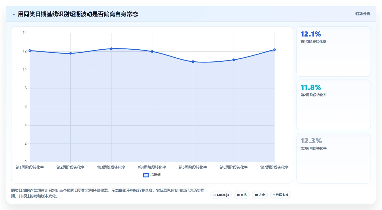382x210 pixels.
Task: Click the y-axis value 10
Action: (25, 70)
